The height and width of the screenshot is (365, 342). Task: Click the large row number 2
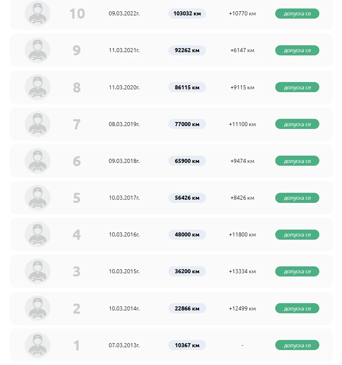[x=76, y=308]
